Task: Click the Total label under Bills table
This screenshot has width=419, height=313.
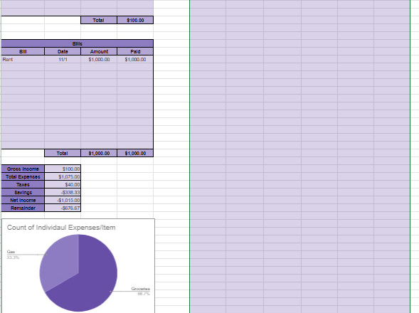Action: 63,153
